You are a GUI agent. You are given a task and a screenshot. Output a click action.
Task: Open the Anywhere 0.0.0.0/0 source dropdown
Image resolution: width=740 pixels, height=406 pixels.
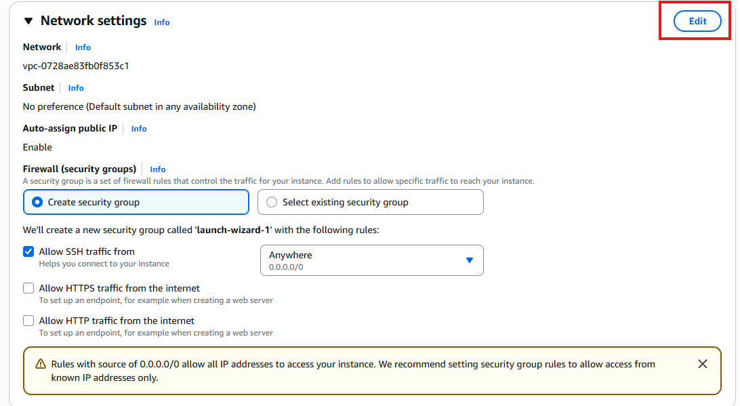[372, 260]
